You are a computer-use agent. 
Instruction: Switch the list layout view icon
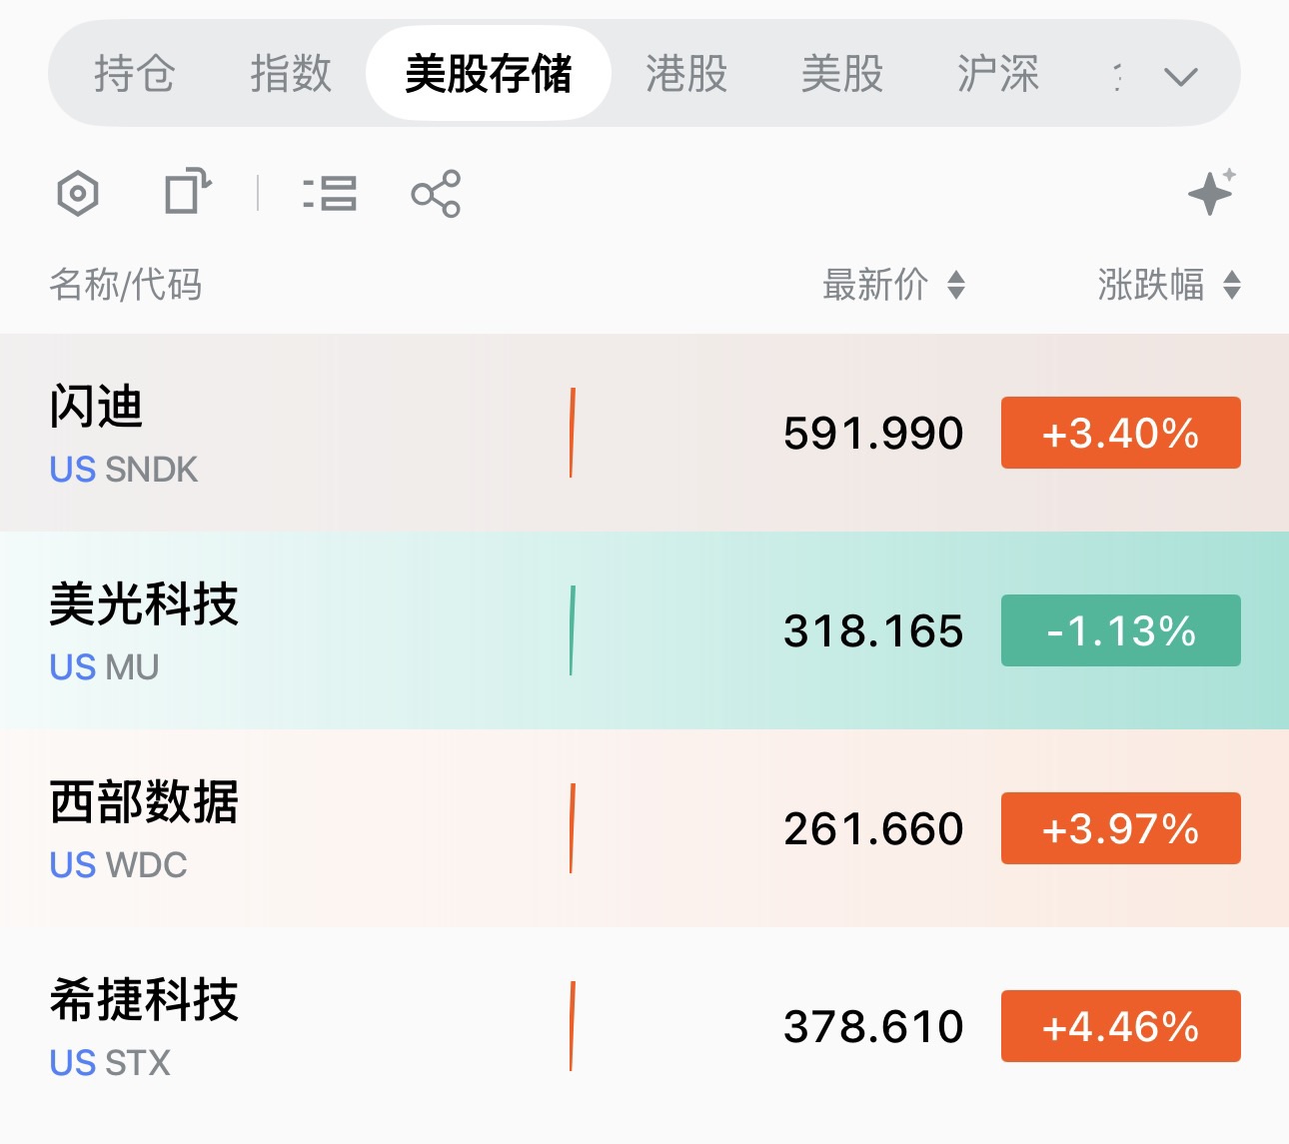(x=330, y=193)
